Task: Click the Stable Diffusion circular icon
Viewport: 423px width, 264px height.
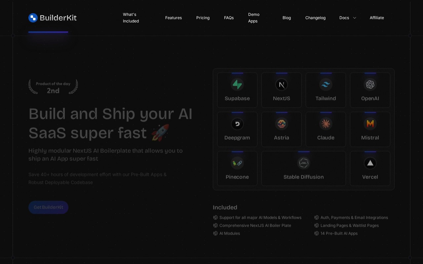Action: (304, 163)
